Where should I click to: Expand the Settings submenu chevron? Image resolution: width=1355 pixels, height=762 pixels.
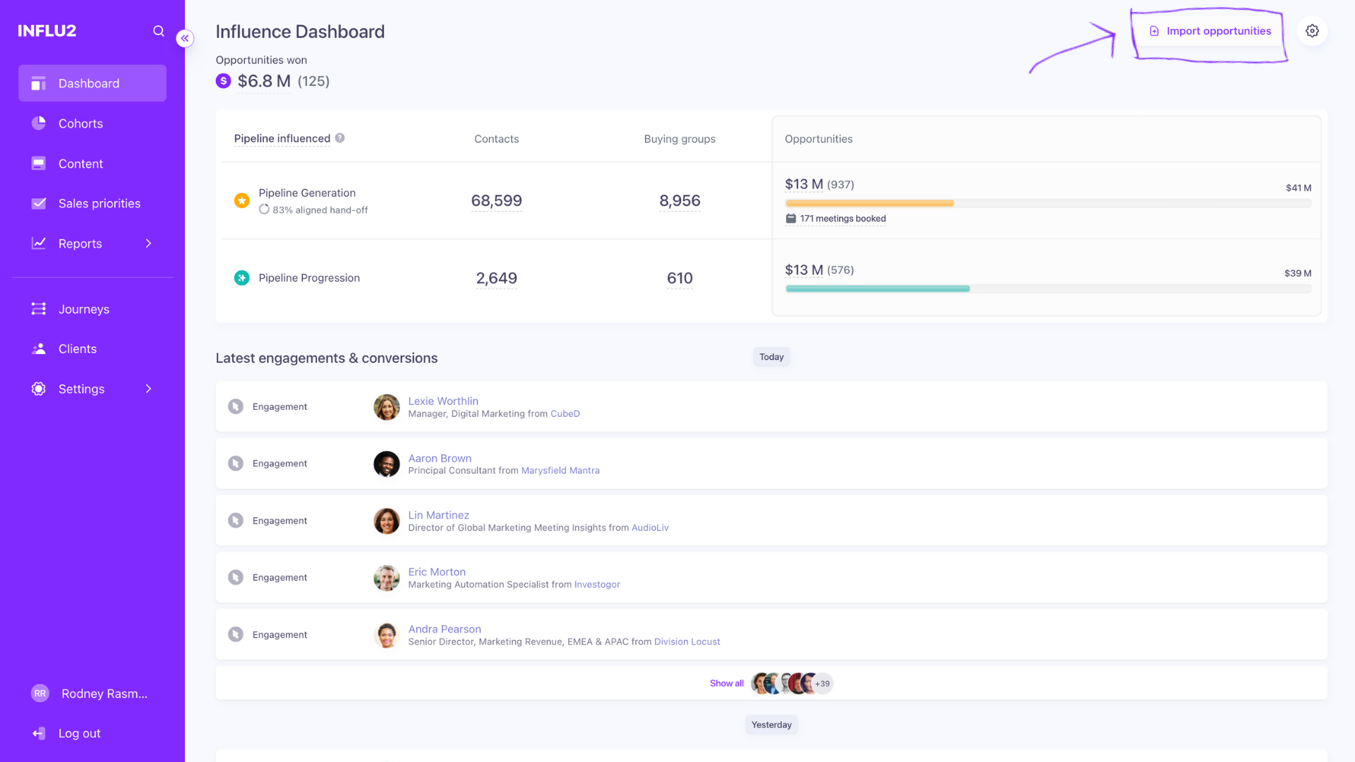click(148, 389)
